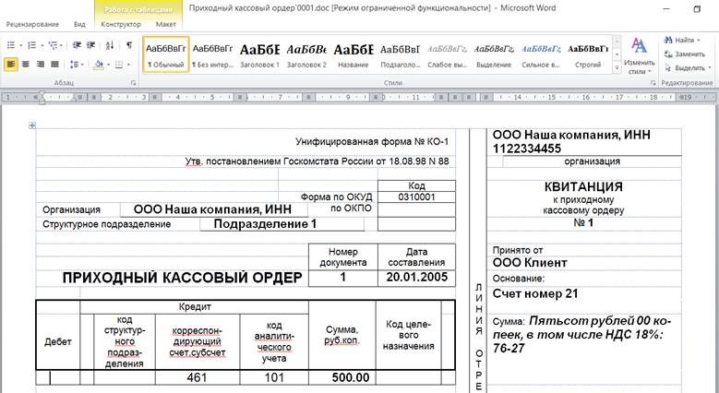Open the Стили pane dialog launcher
Image resolution: width=719 pixels, height=393 pixels.
pyautogui.click(x=653, y=83)
